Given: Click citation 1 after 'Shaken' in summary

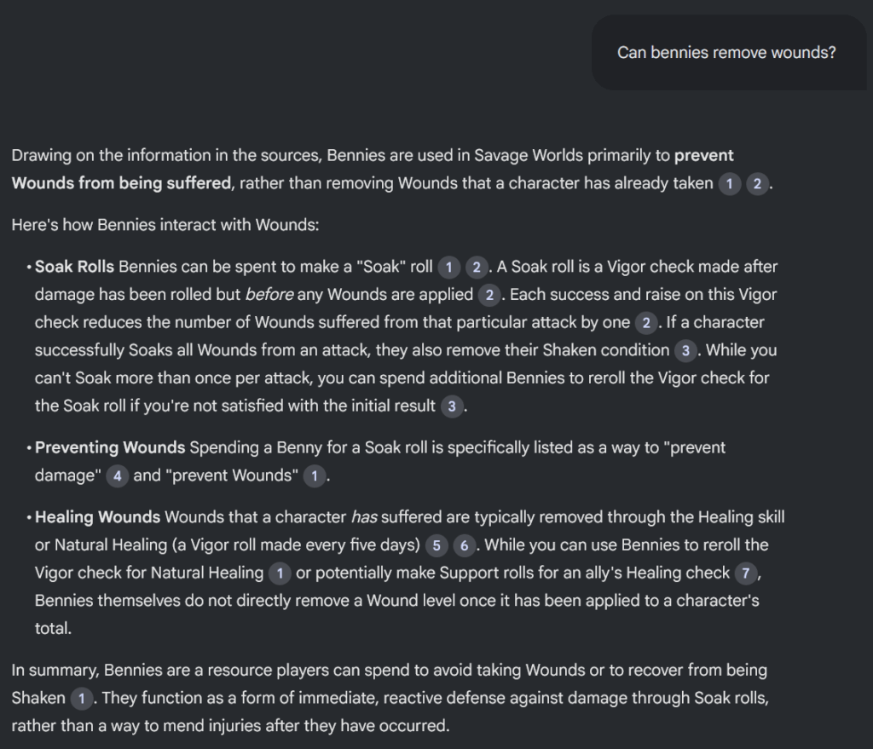Looking at the screenshot, I should coord(82,699).
